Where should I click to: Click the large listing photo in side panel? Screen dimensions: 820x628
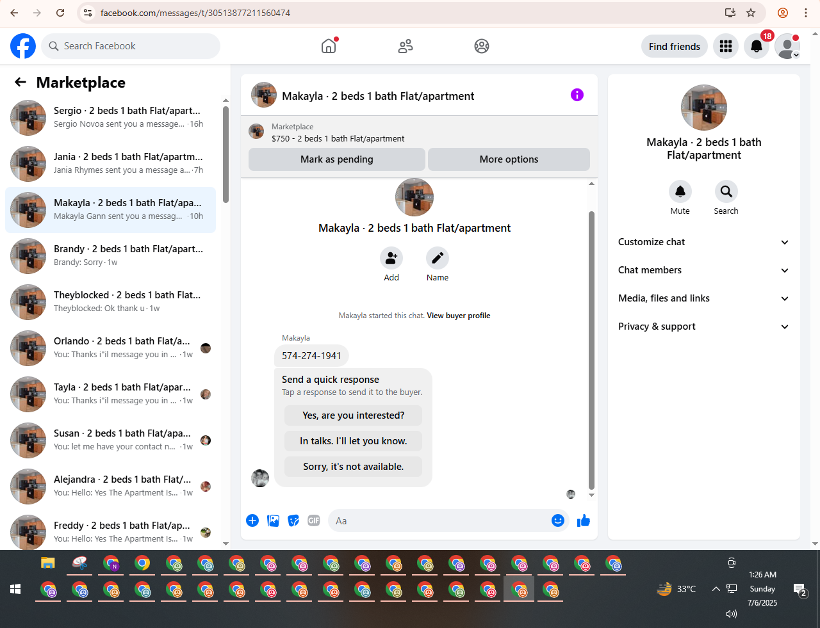704,108
